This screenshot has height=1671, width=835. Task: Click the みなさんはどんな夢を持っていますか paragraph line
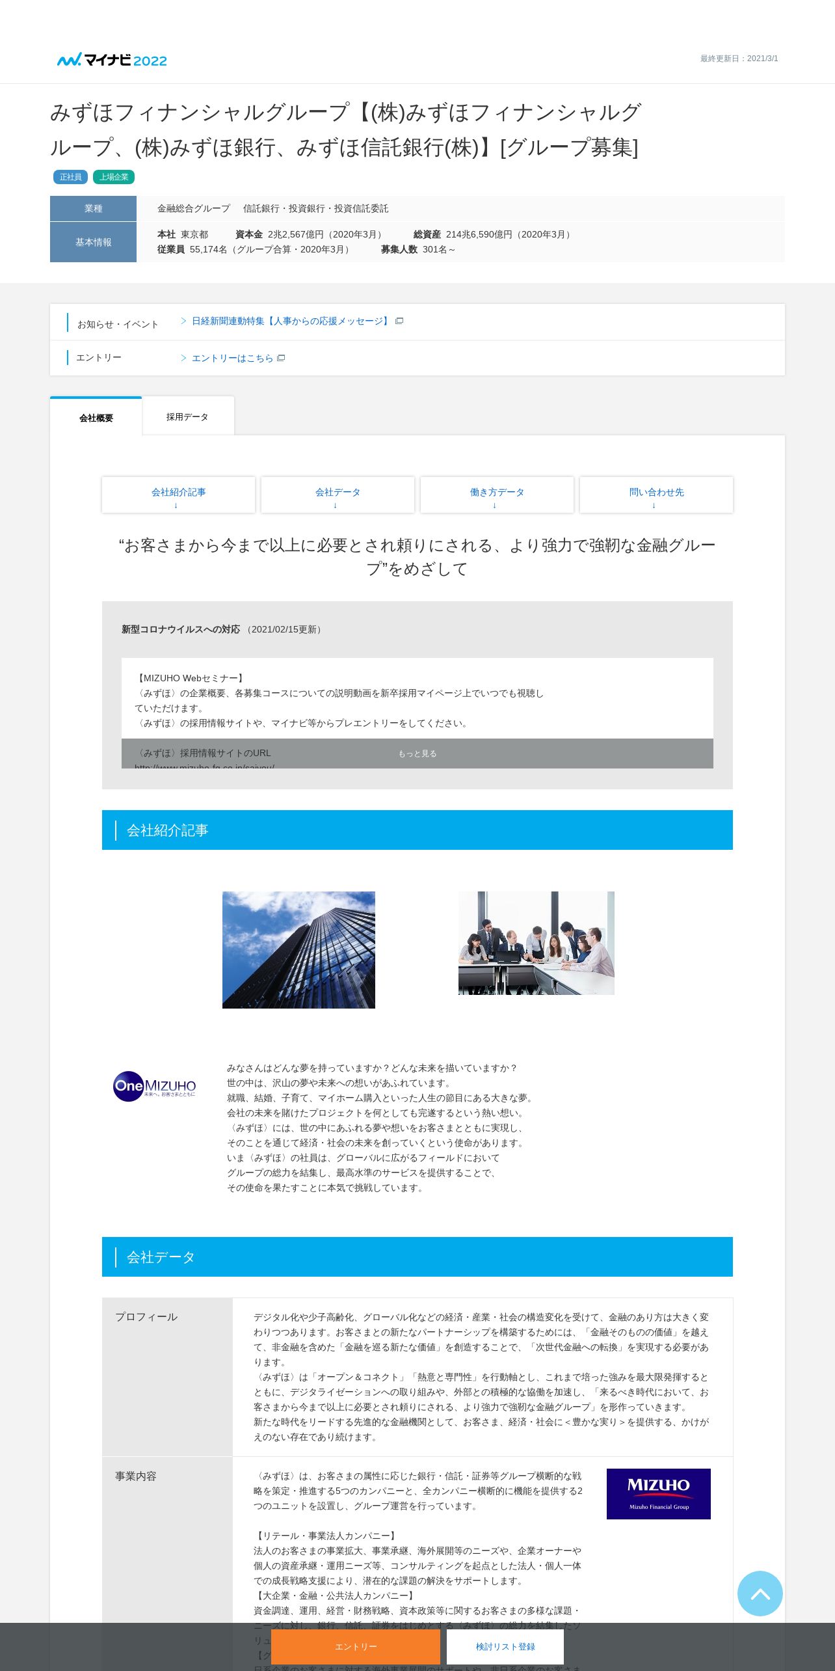[372, 1068]
